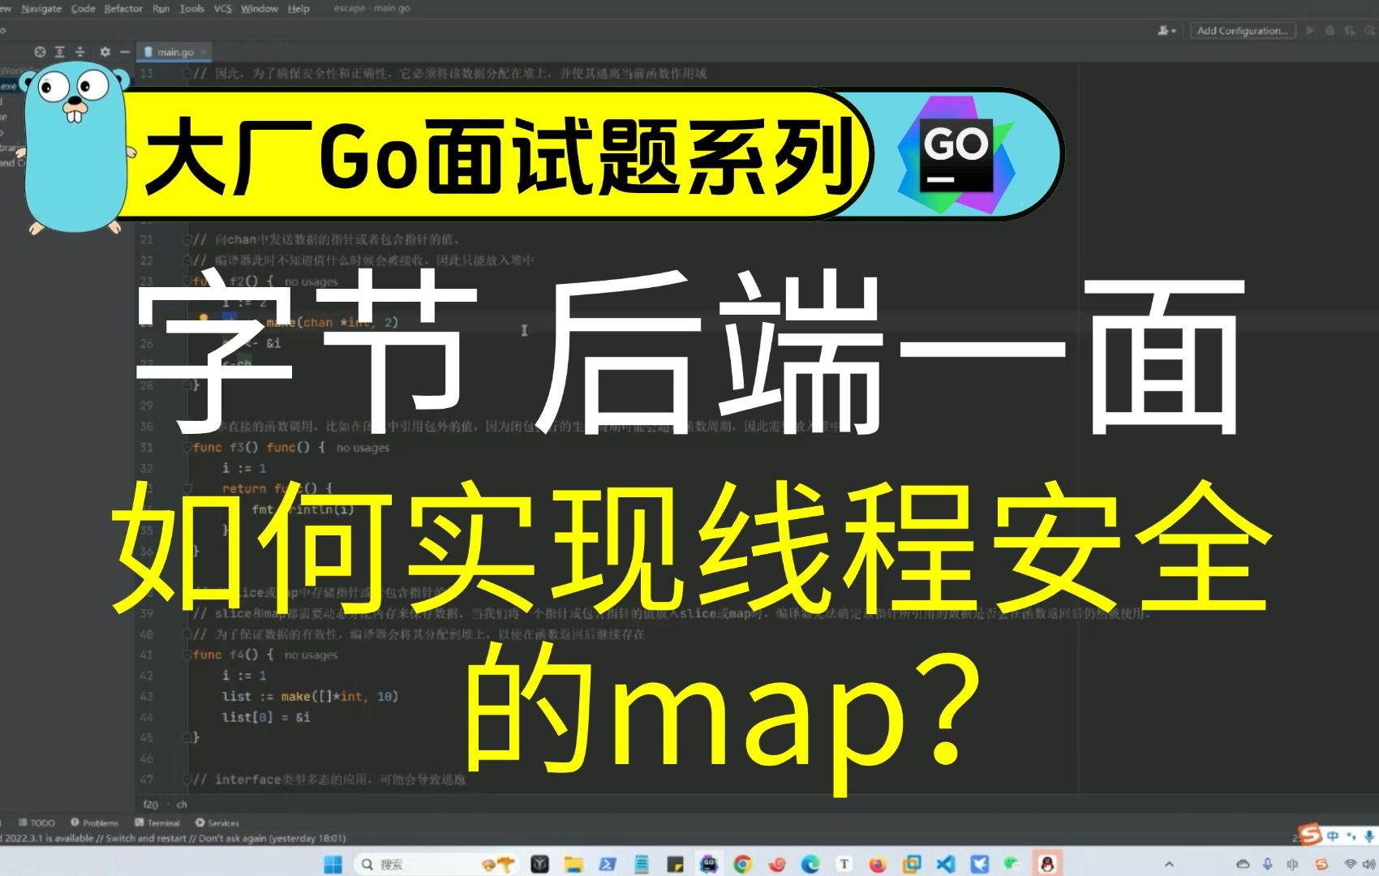Click the Debug bug icon
This screenshot has width=1379, height=876.
1330,31
